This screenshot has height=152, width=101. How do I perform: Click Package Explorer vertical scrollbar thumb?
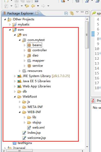[x=87, y=35]
